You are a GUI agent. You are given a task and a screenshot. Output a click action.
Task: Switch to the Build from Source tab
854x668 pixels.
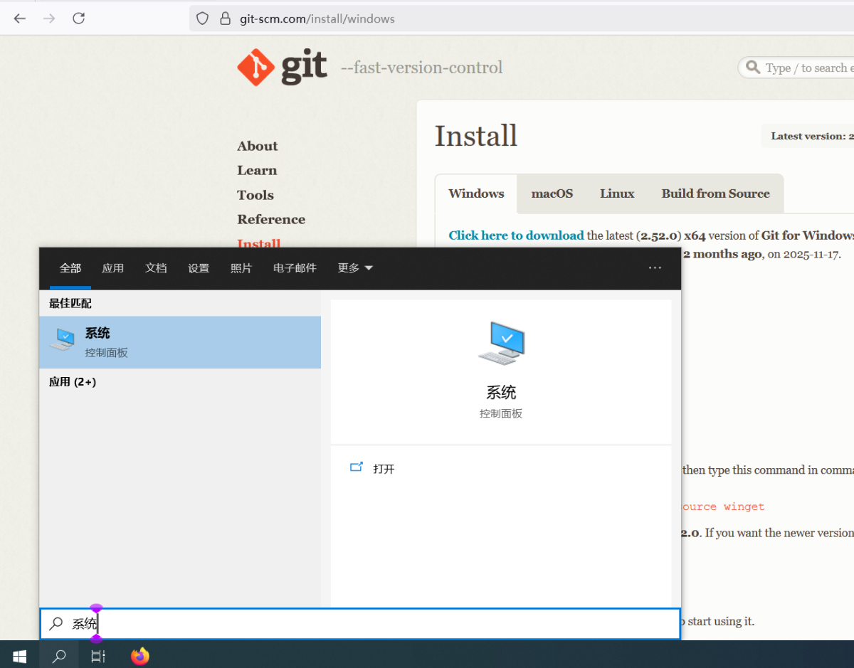click(x=715, y=193)
